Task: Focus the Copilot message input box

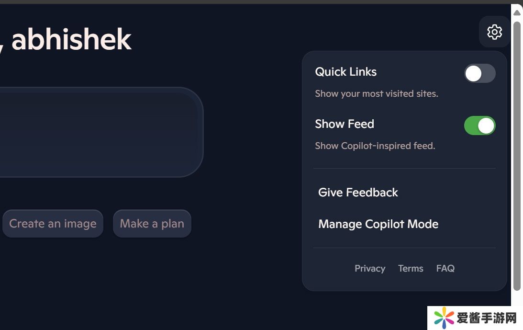Action: tap(96, 132)
